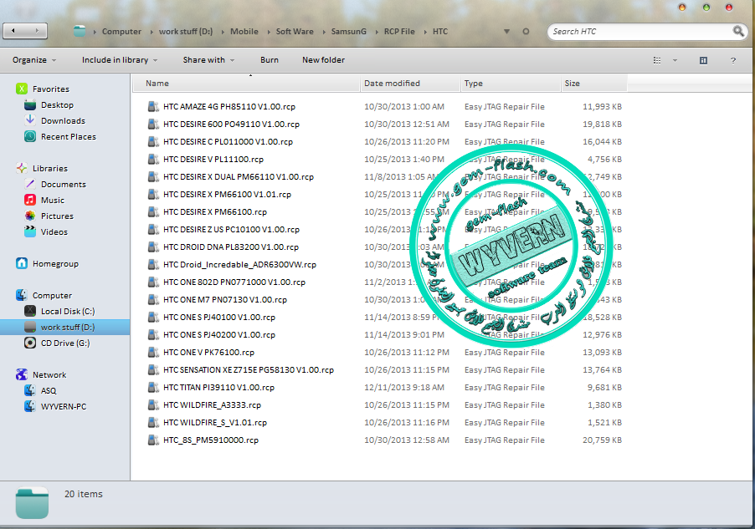The width and height of the screenshot is (755, 529).
Task: Click the Forward navigation arrow
Action: pyautogui.click(x=37, y=31)
